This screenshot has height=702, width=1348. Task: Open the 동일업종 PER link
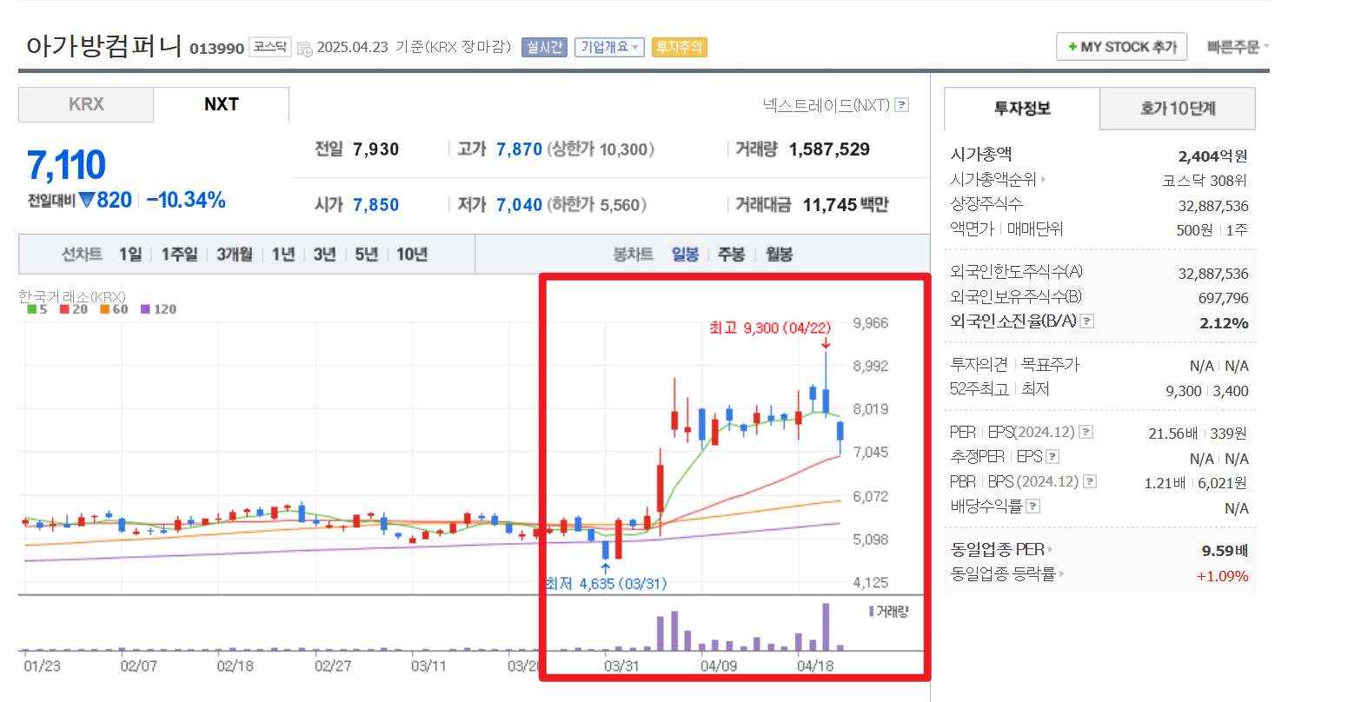click(x=998, y=550)
